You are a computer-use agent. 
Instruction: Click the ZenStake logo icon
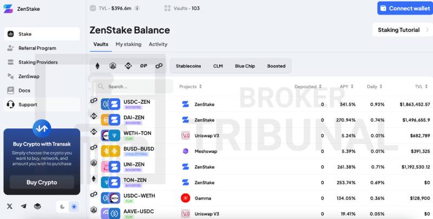point(8,9)
